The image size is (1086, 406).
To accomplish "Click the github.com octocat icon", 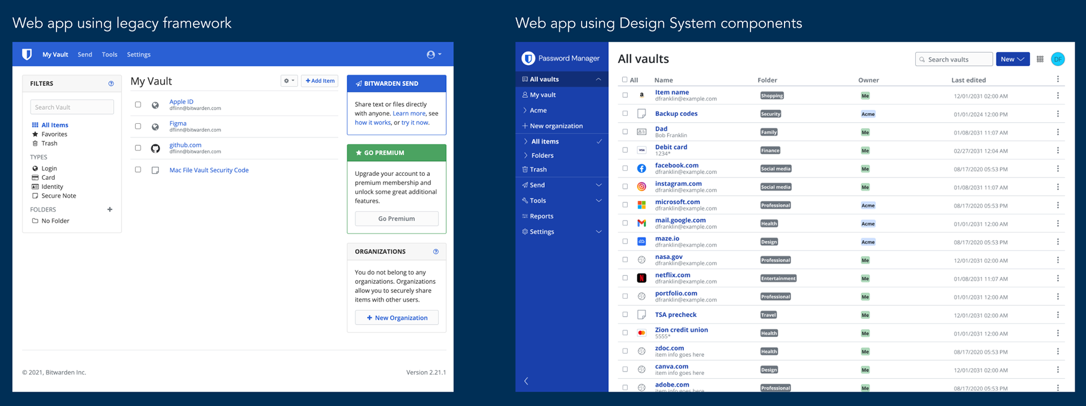I will click(x=155, y=148).
